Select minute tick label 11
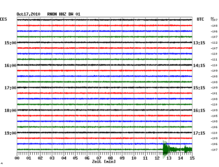The image size is (219, 167). (146, 158)
